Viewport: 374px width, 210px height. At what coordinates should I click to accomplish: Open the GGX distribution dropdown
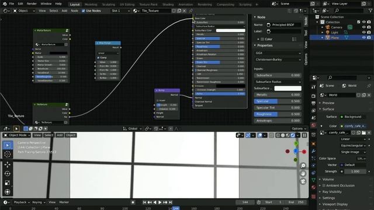(x=278, y=53)
